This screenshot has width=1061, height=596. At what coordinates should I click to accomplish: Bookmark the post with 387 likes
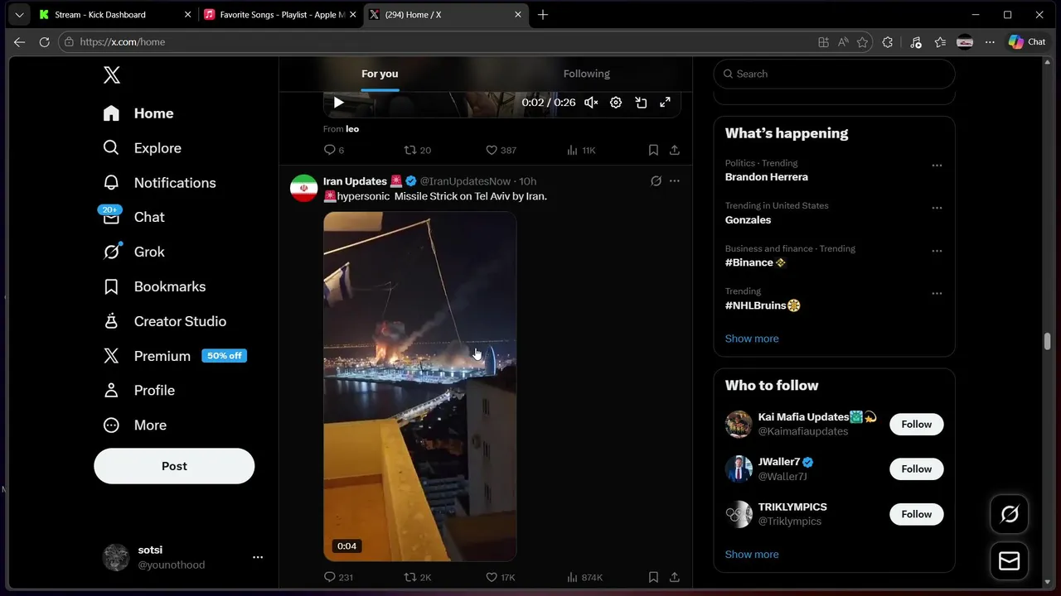click(653, 150)
